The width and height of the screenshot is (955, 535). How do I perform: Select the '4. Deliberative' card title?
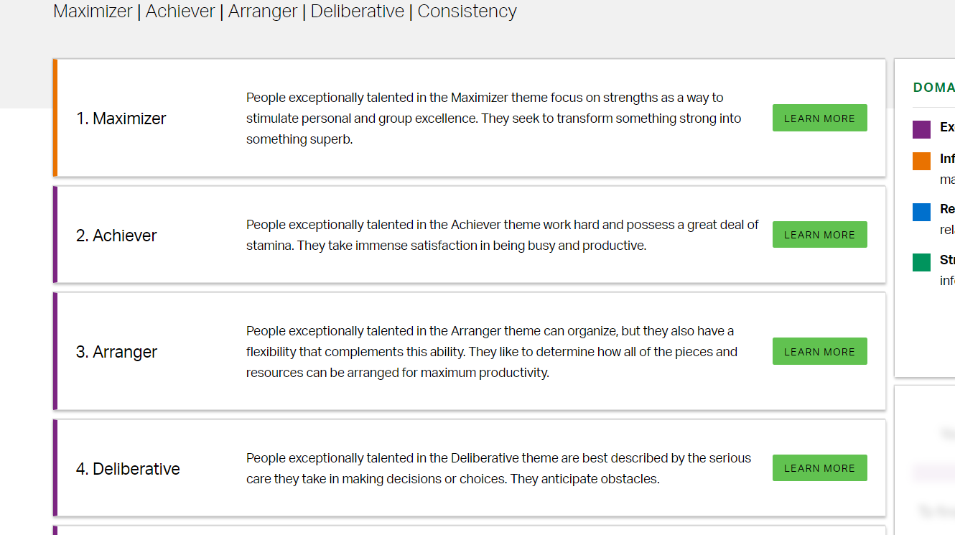(x=129, y=469)
